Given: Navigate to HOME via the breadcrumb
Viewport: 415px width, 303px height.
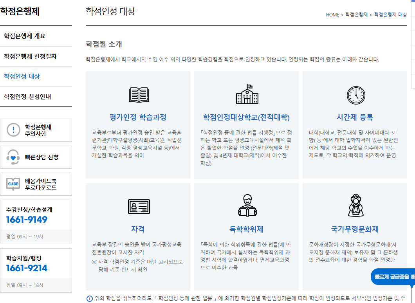Looking at the screenshot, I should click(x=332, y=14).
